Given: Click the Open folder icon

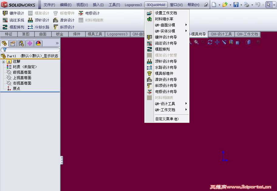Looking at the screenshot, I should click(225, 5).
